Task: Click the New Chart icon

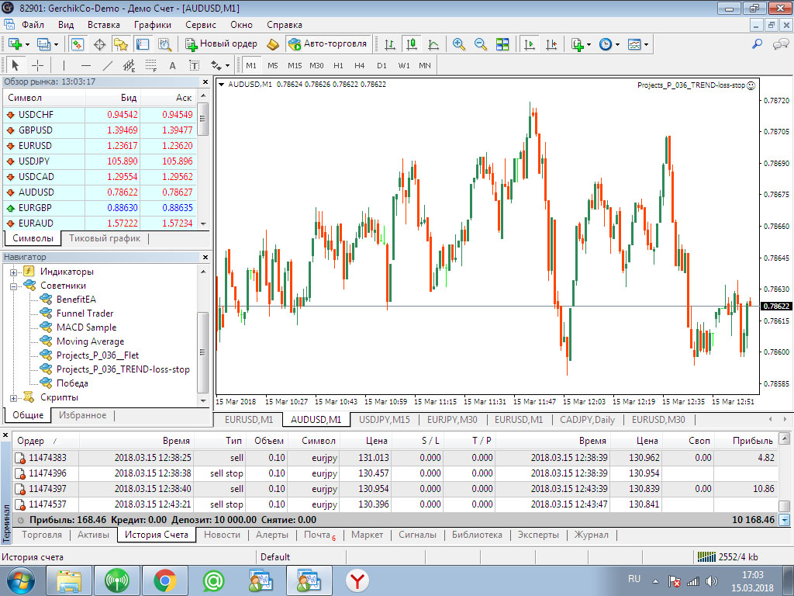Action: click(x=14, y=44)
